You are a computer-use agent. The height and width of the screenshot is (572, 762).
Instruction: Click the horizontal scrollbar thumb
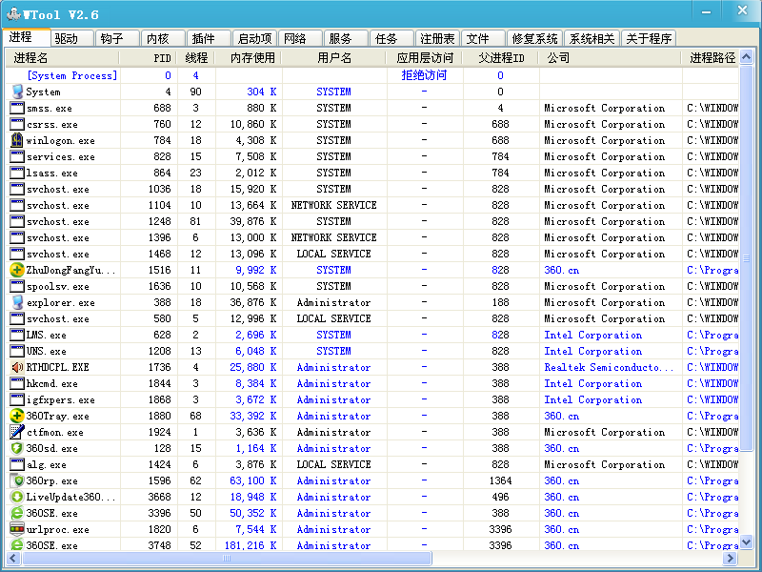[227, 558]
